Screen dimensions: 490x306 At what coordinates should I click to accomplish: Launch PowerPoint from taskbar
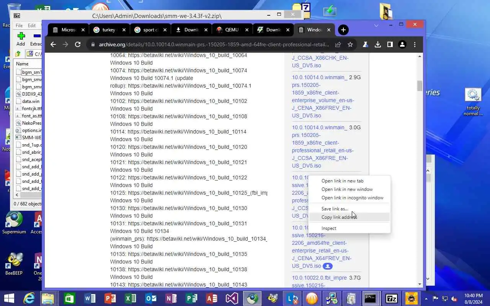tap(110, 298)
